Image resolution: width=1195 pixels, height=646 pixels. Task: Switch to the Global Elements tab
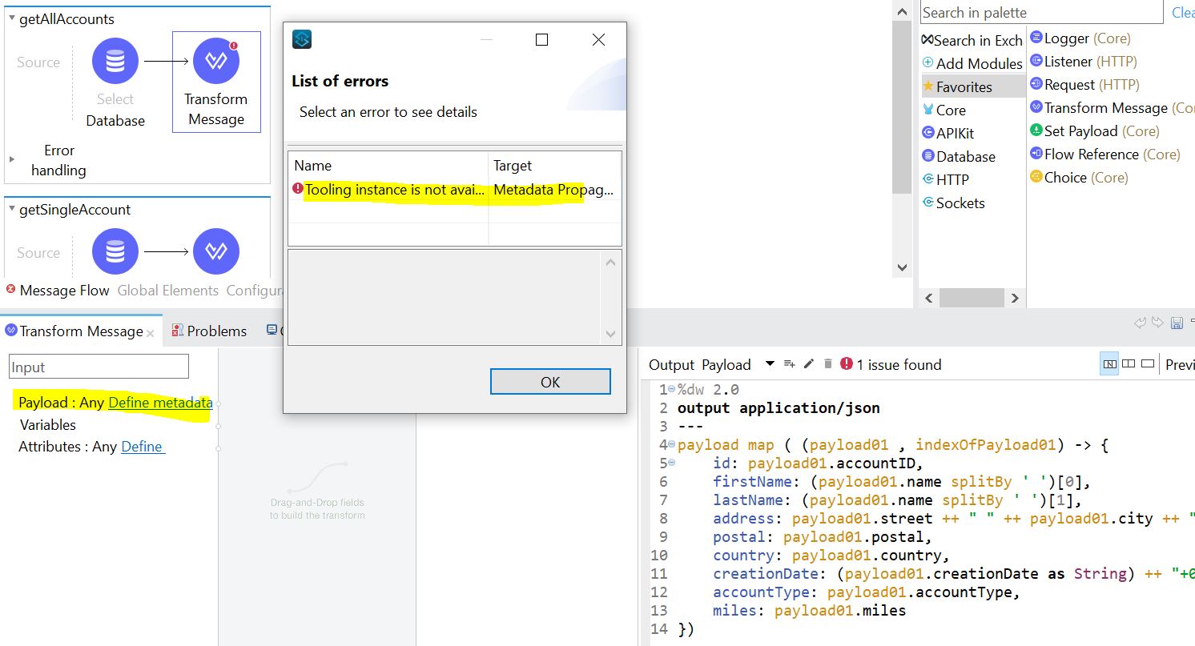[167, 290]
